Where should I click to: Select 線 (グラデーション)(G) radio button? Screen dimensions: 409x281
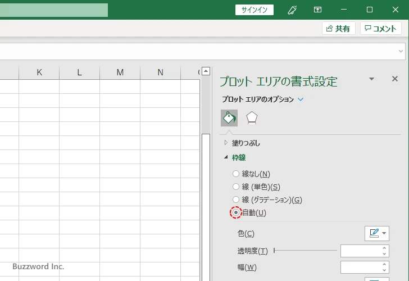(x=236, y=200)
